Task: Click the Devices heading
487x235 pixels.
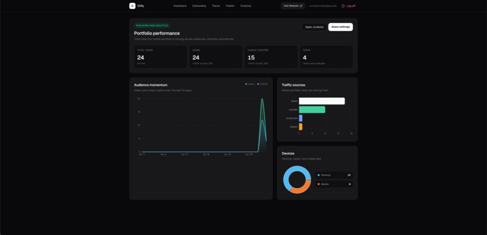Action: [x=288, y=153]
